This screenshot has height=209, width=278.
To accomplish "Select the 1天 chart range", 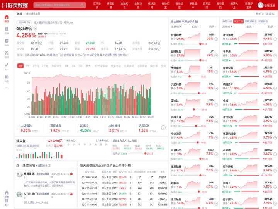I will point(20,66).
